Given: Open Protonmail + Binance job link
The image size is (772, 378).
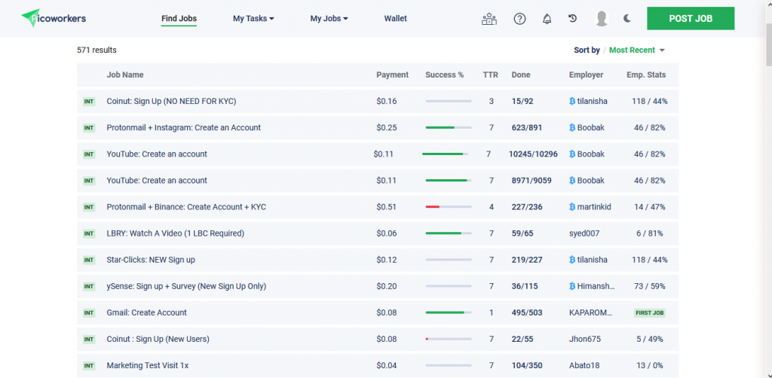Looking at the screenshot, I should (x=186, y=207).
